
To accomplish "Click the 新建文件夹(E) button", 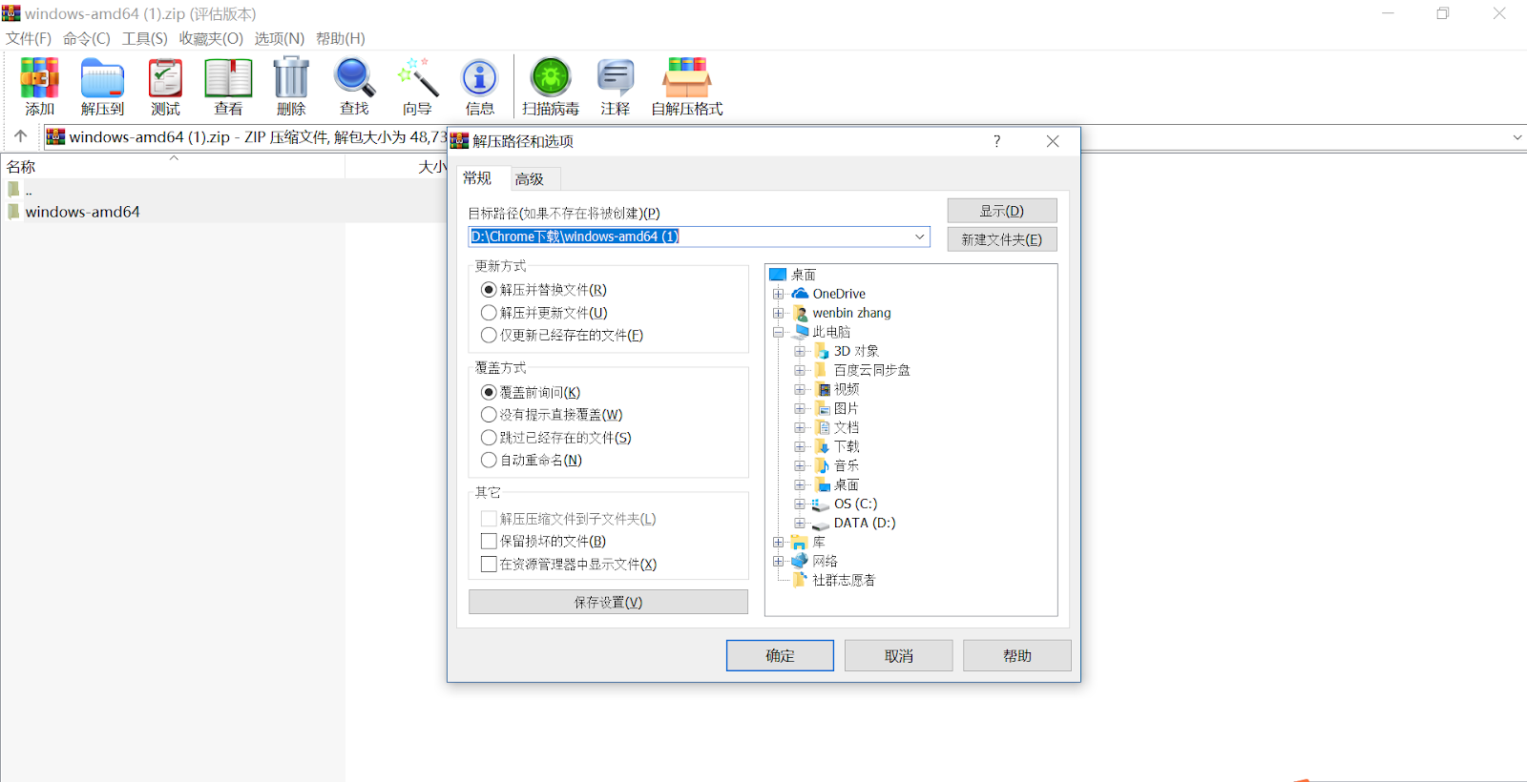I will (x=1002, y=239).
